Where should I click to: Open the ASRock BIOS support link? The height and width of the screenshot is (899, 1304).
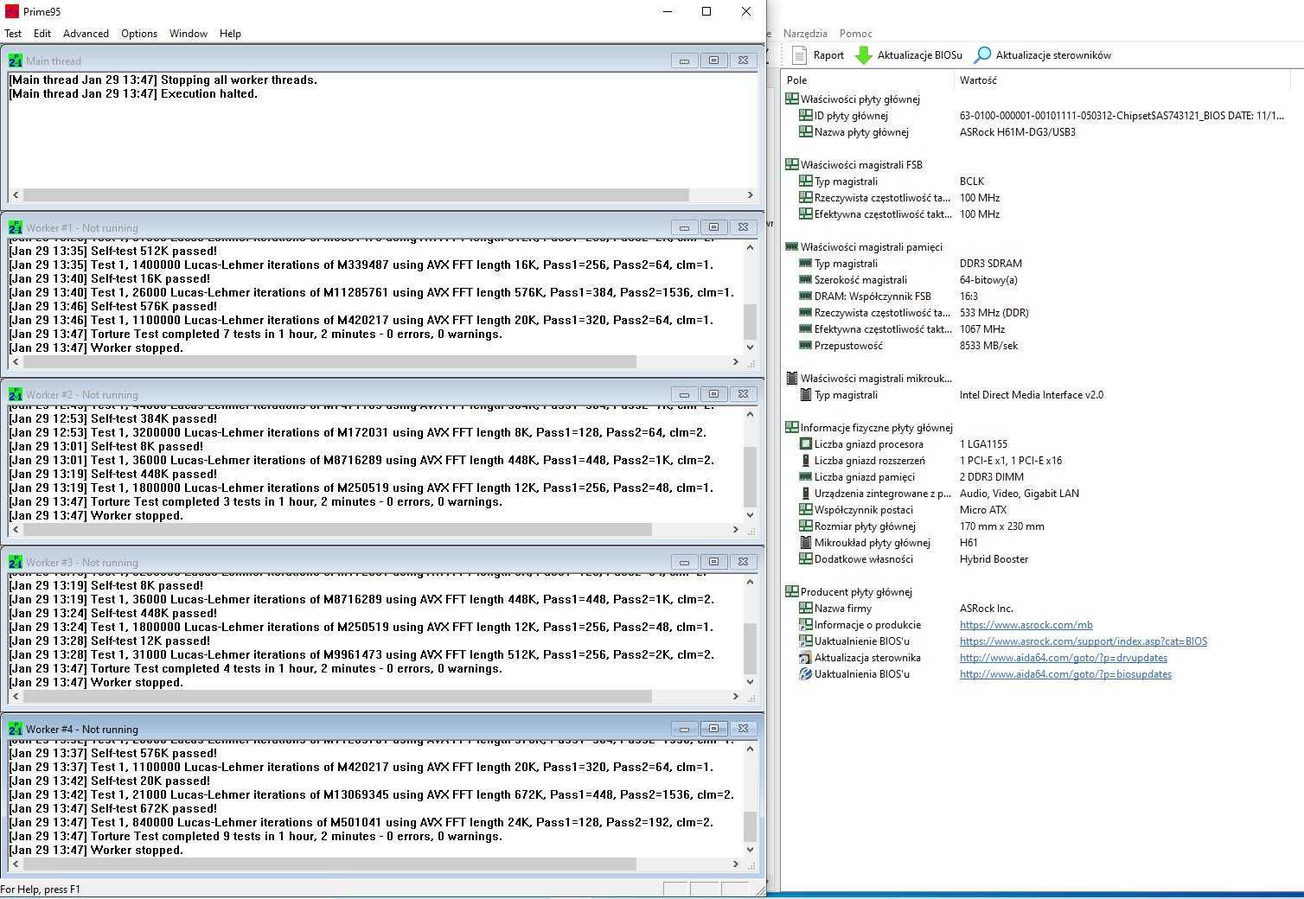pyautogui.click(x=1083, y=641)
